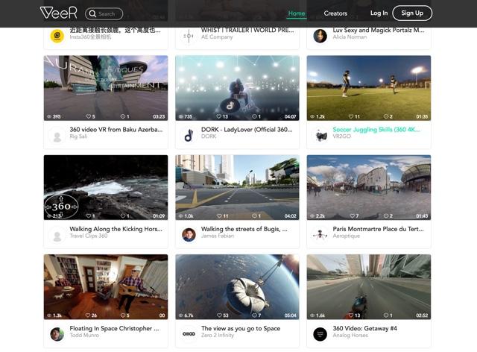The image size is (477, 352).
Task: Click Todd Munro's profile avatar
Action: 57,333
